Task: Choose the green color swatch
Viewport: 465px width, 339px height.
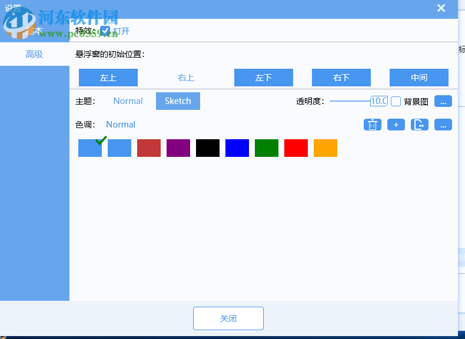Action: click(x=267, y=148)
